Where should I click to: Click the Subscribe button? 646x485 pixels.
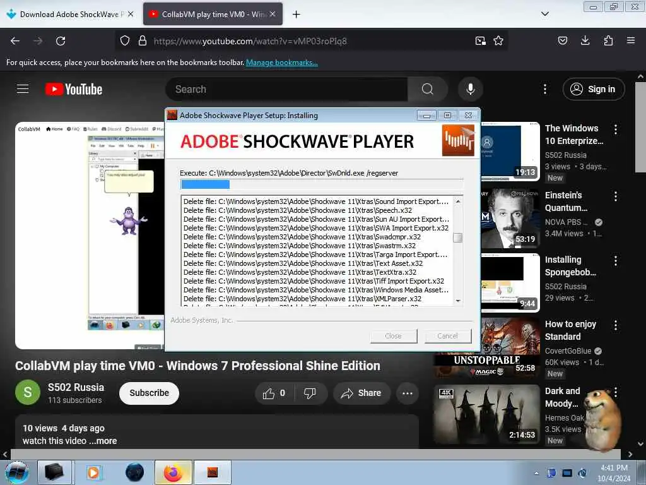click(149, 393)
